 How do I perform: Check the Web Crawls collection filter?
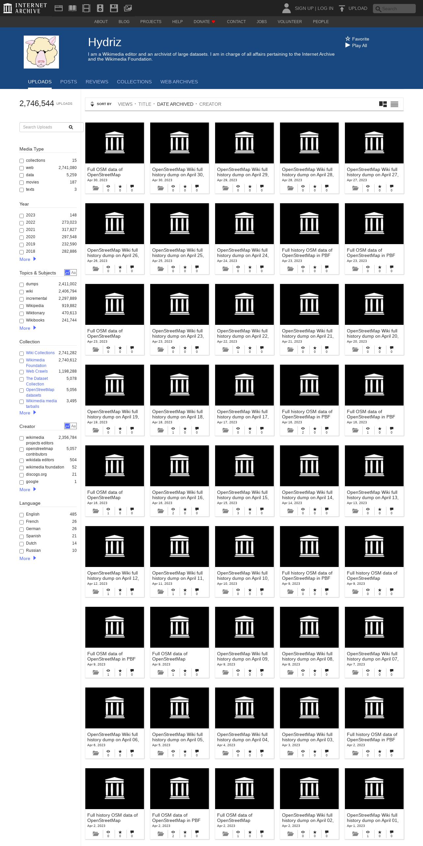coord(21,372)
